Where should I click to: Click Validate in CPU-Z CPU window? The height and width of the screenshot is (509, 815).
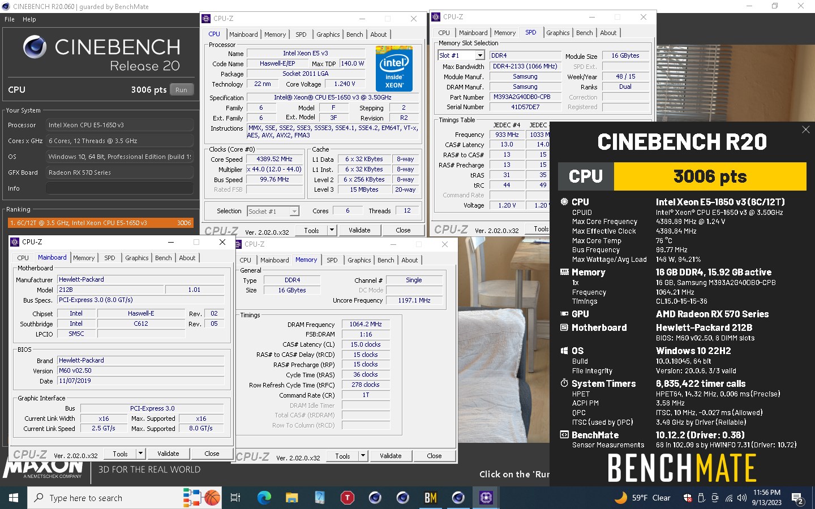coord(359,230)
